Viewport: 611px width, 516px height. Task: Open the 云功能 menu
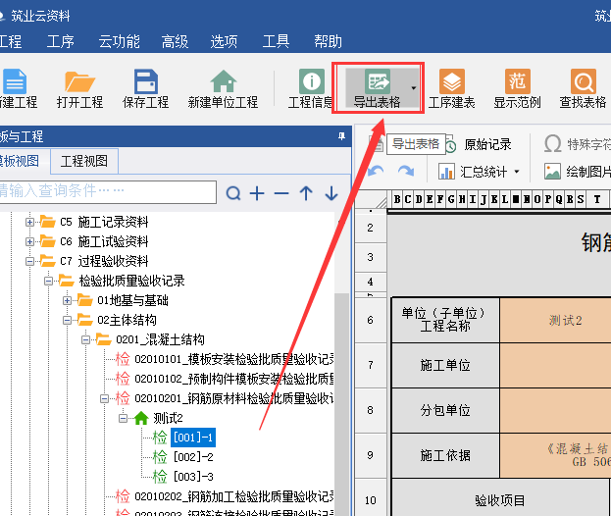tap(119, 41)
